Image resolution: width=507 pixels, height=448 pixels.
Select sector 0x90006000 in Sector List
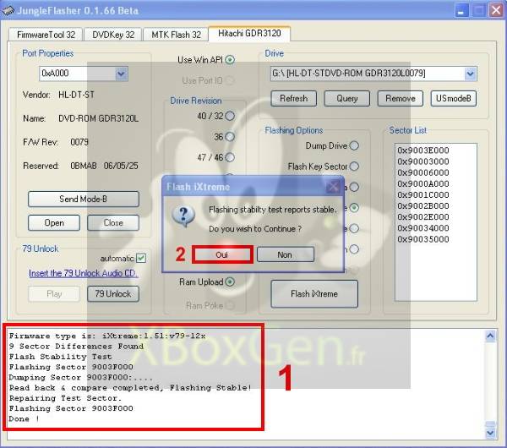(423, 172)
